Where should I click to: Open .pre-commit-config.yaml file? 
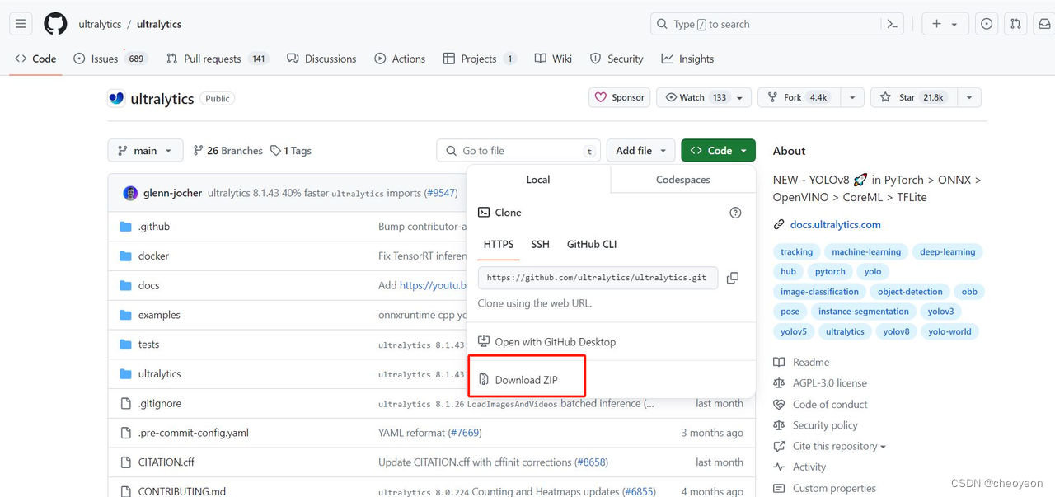(x=193, y=433)
